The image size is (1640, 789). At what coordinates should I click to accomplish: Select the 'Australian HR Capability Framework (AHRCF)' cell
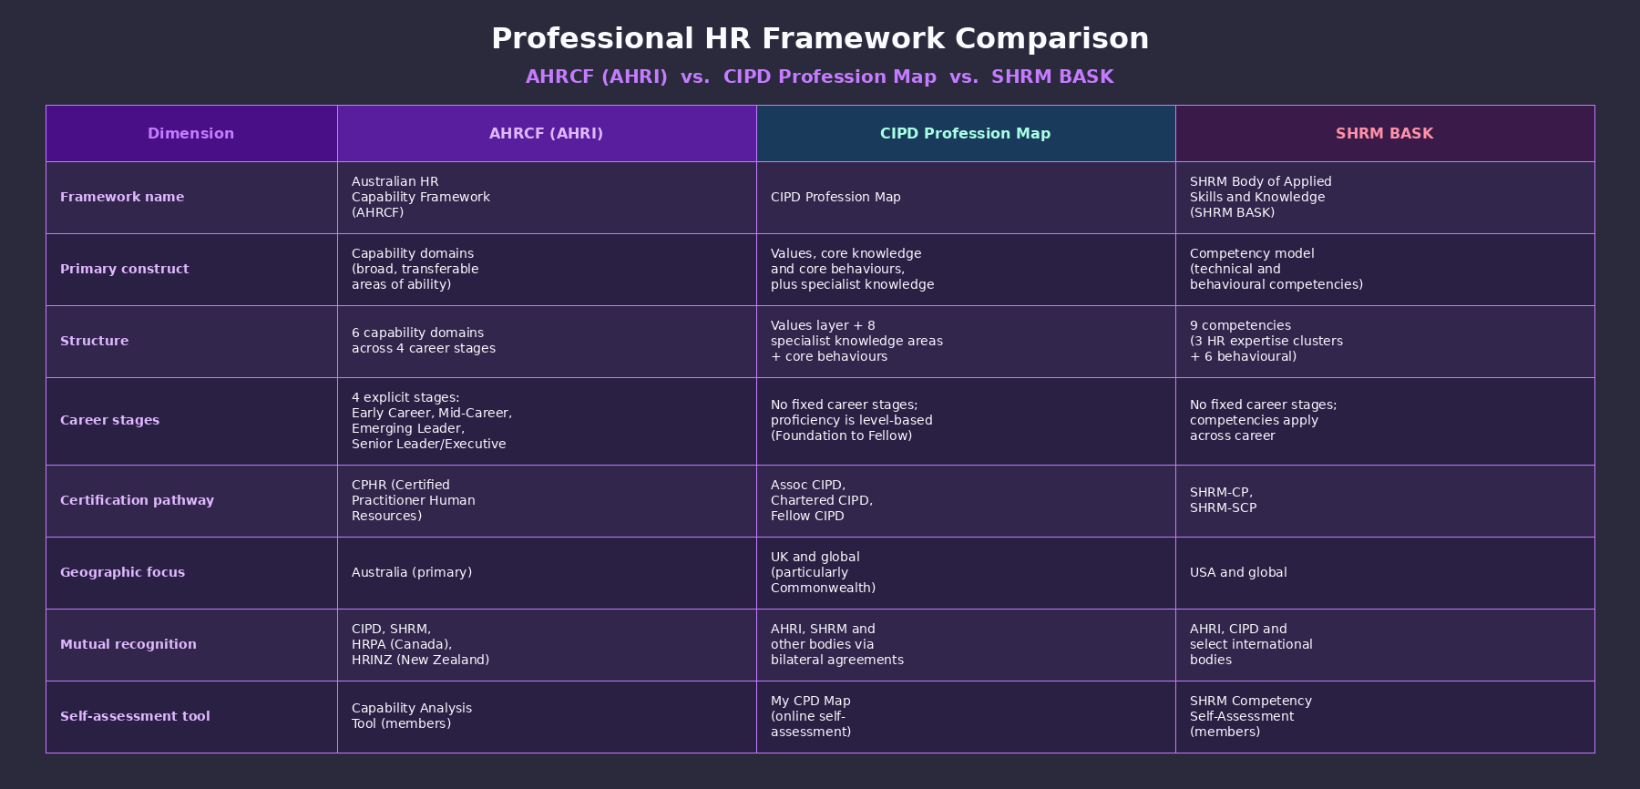pos(547,198)
